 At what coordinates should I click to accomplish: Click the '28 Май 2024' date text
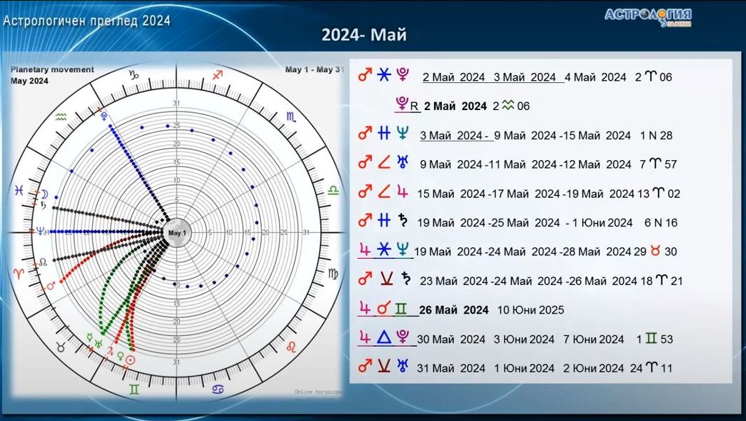pos(596,252)
